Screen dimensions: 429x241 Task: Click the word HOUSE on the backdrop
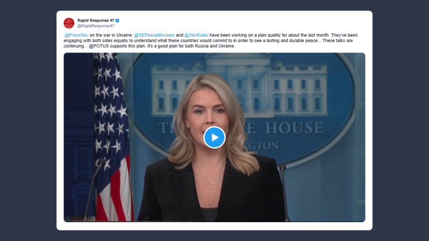294,128
